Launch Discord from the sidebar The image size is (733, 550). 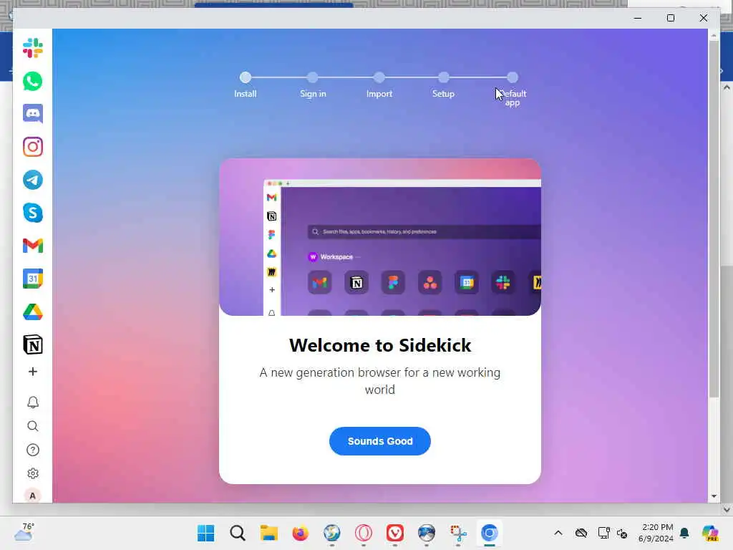tap(33, 114)
